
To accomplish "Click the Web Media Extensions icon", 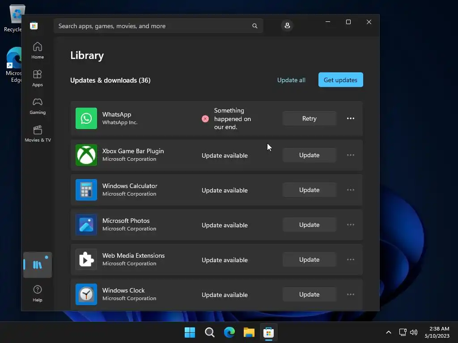I will pyautogui.click(x=86, y=259).
